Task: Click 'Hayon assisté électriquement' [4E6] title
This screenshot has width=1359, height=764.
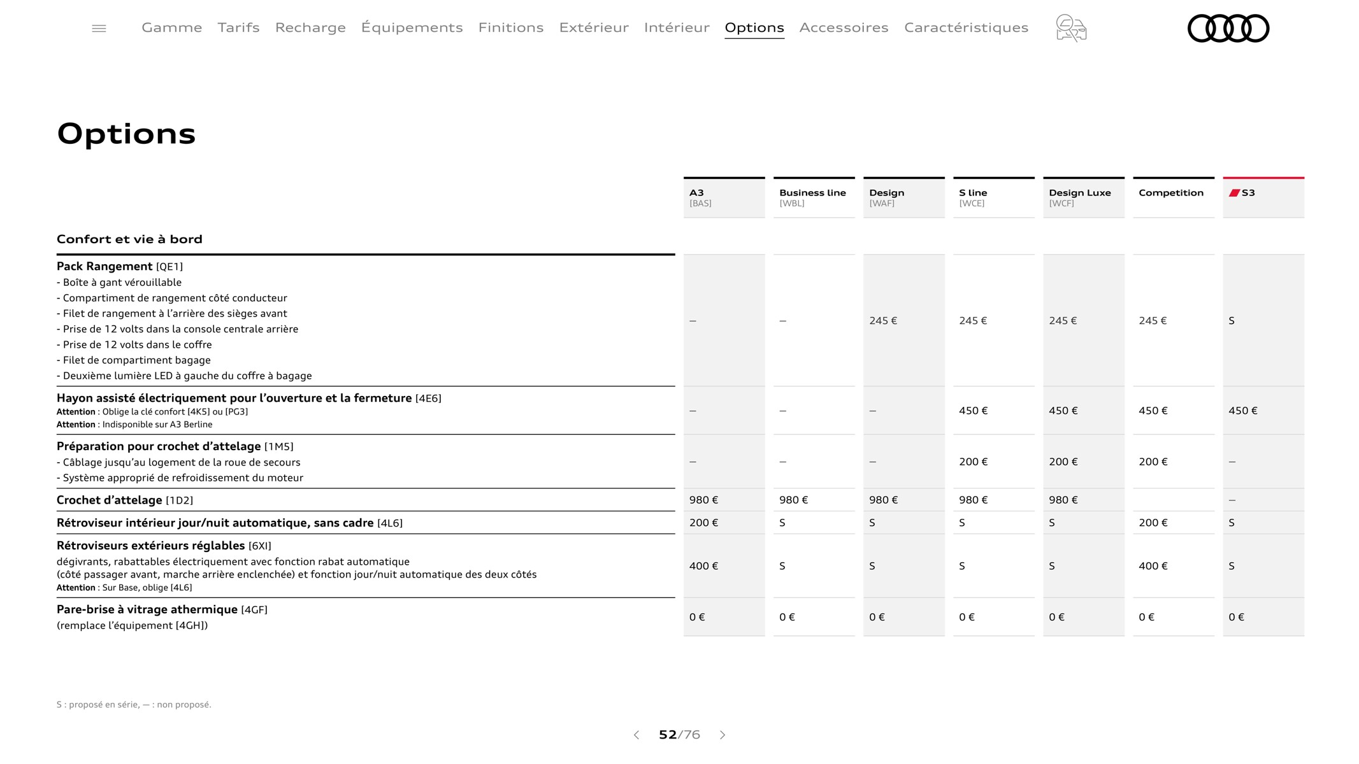Action: click(x=249, y=398)
